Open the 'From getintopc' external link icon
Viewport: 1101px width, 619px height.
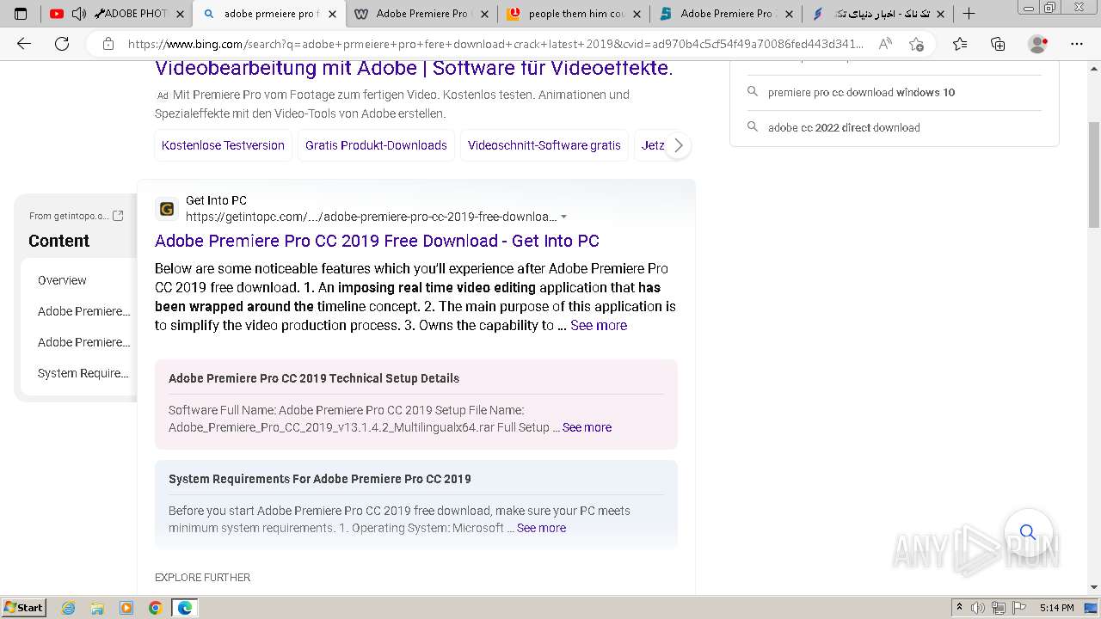pos(118,216)
